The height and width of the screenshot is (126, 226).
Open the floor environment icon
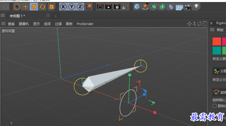tap(179, 7)
